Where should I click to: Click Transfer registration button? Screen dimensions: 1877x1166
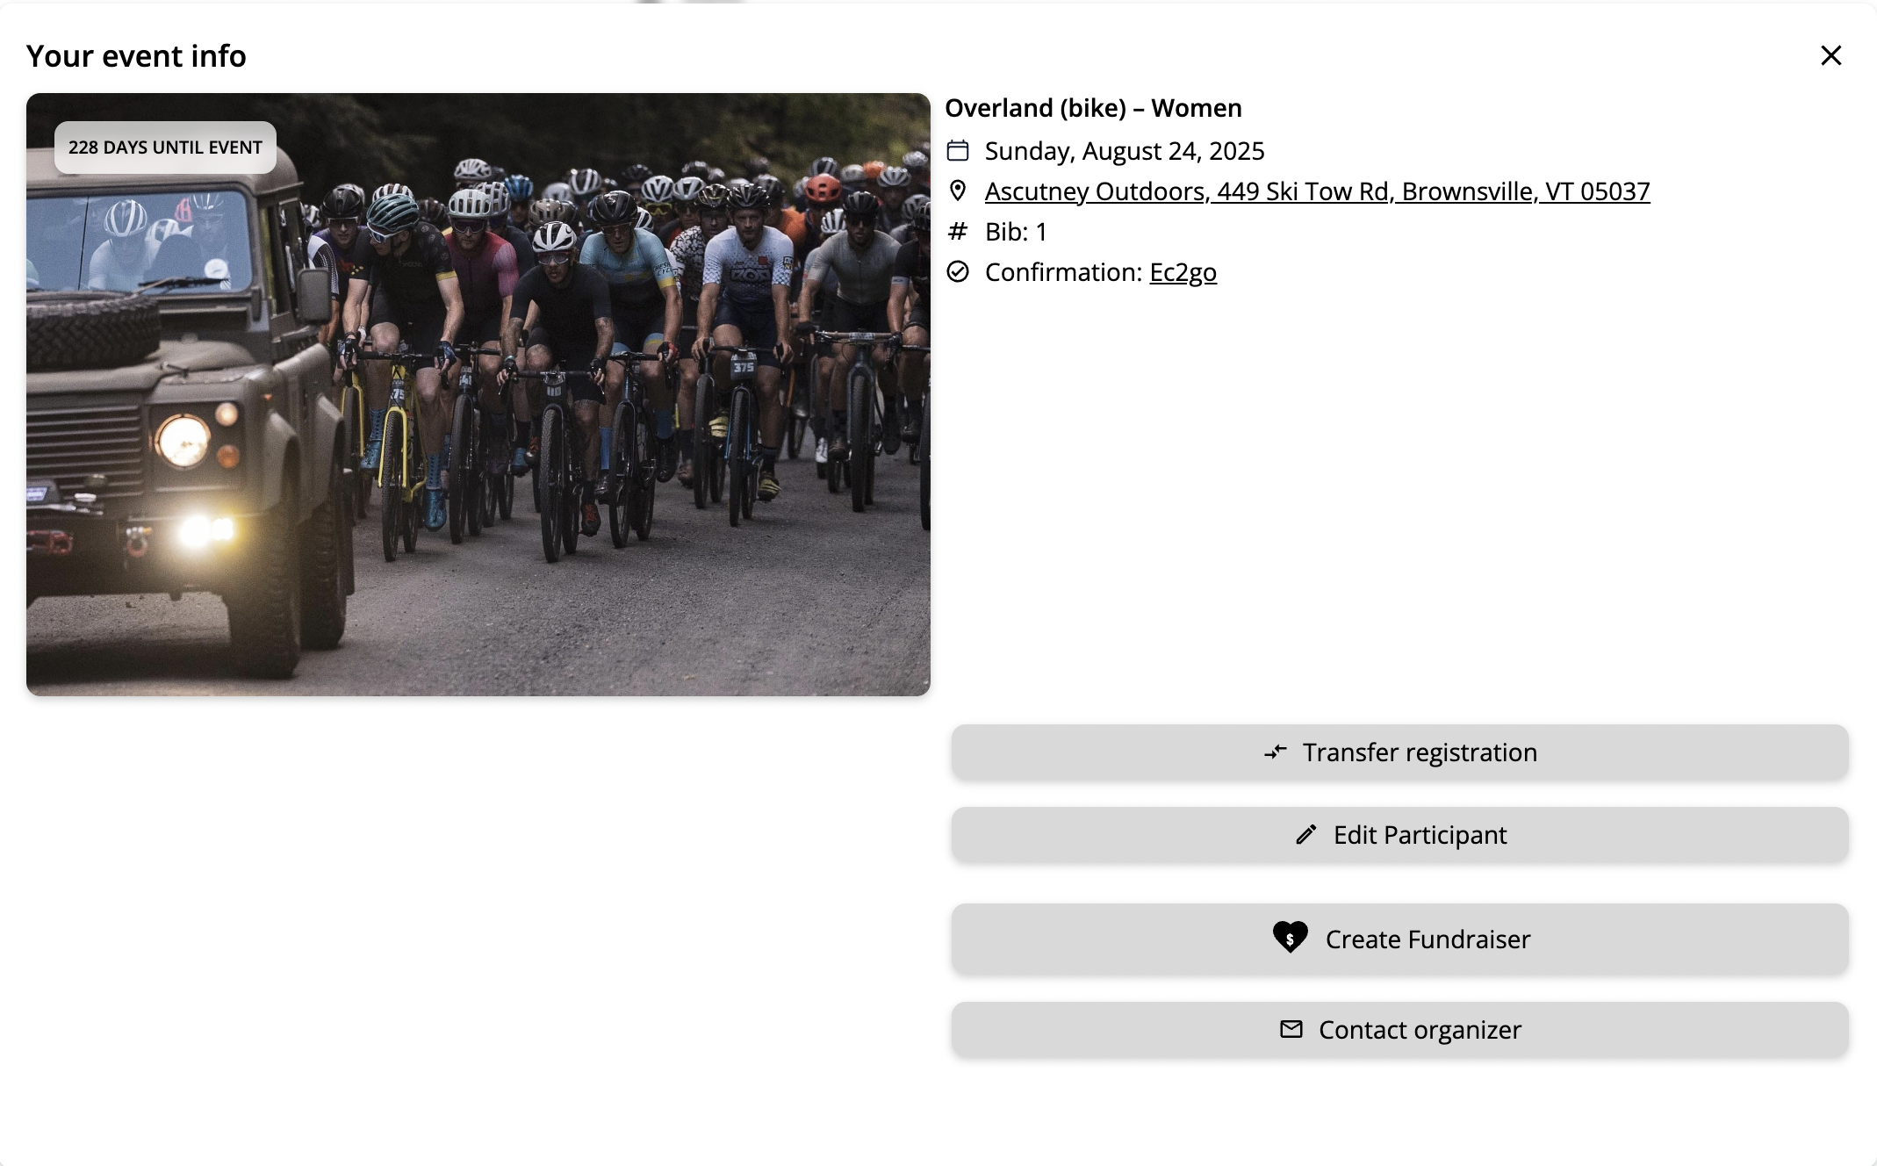[x=1400, y=752]
